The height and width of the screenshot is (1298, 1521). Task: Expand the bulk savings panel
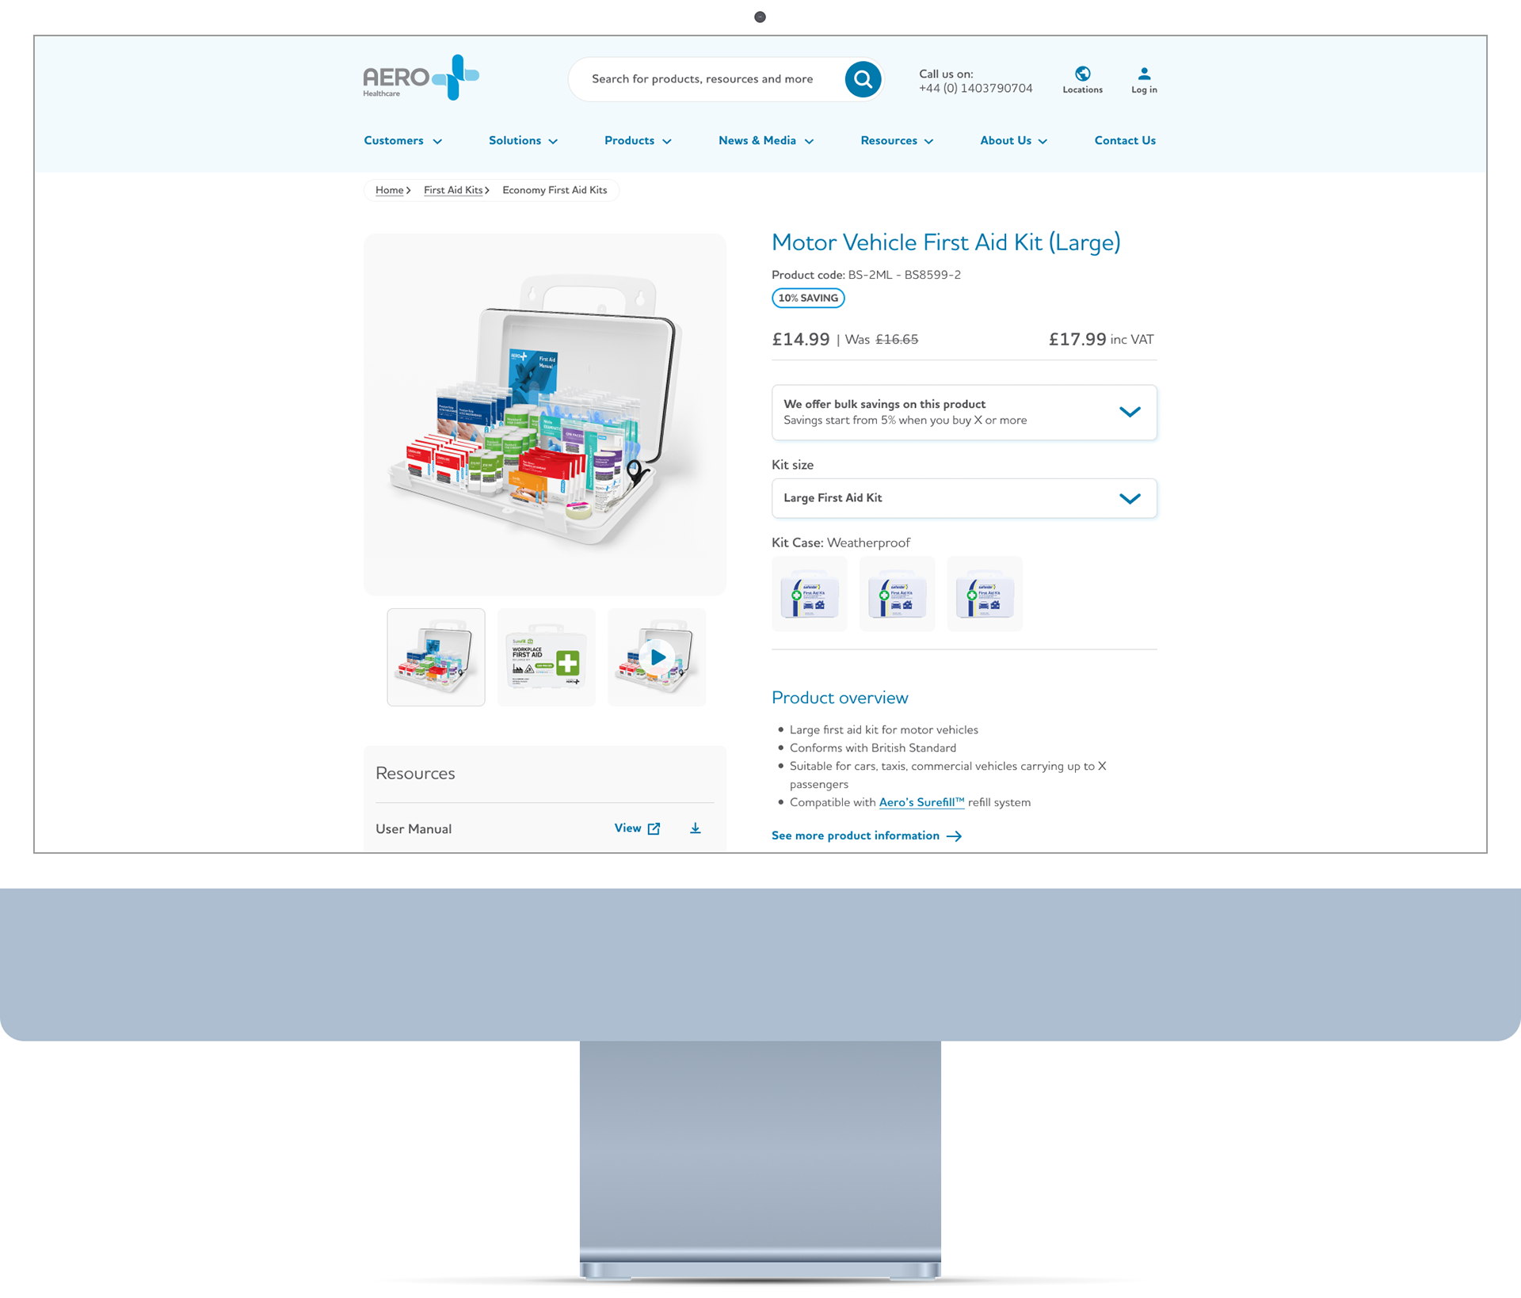click(964, 413)
